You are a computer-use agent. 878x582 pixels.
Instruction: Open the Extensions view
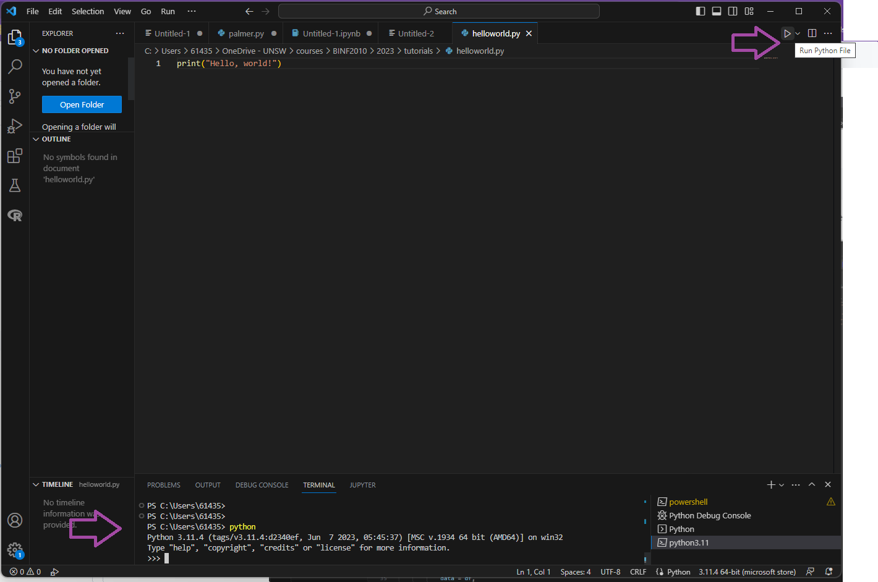coord(15,156)
